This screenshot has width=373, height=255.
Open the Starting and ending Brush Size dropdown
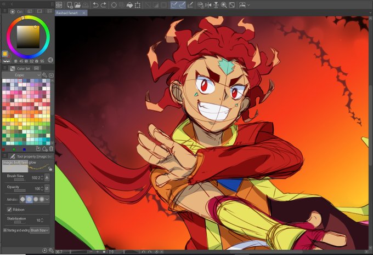click(x=39, y=230)
